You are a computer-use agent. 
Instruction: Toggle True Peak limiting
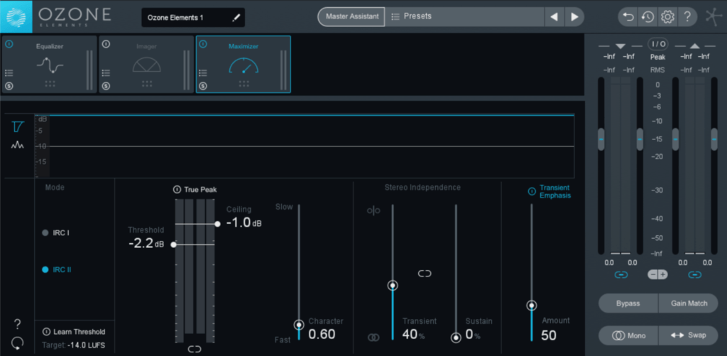point(177,190)
